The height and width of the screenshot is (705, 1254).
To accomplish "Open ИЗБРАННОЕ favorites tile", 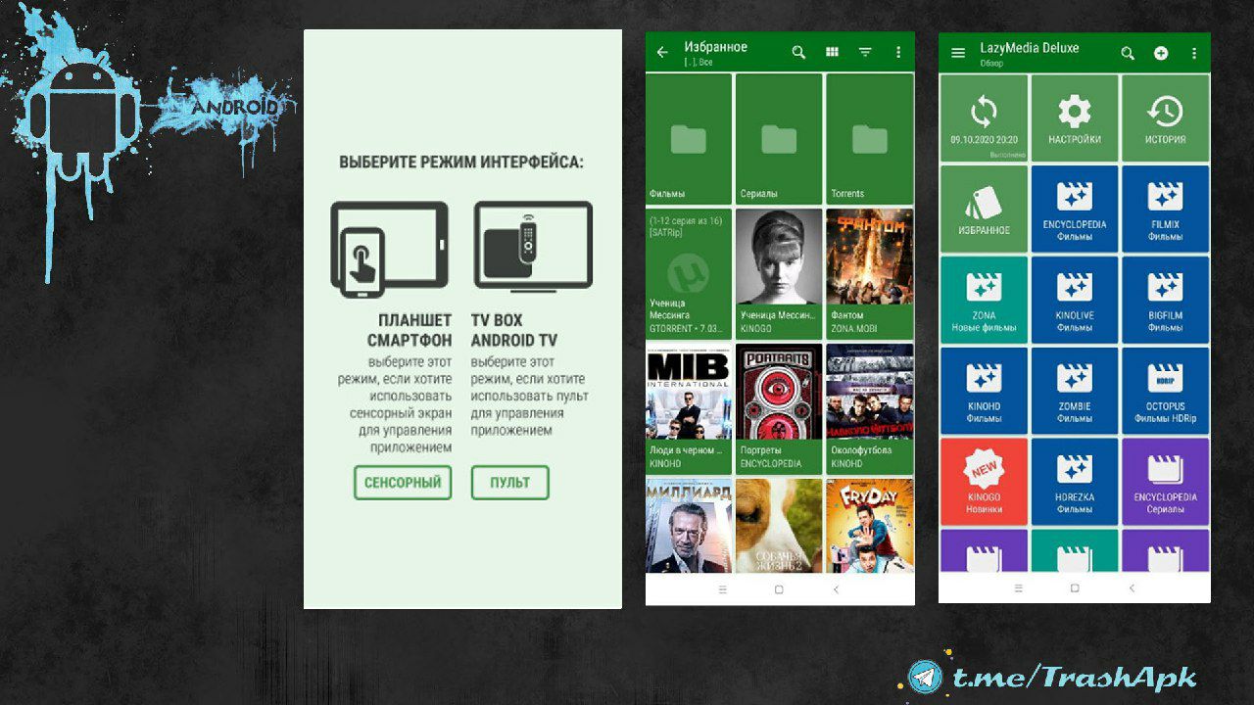I will (984, 209).
